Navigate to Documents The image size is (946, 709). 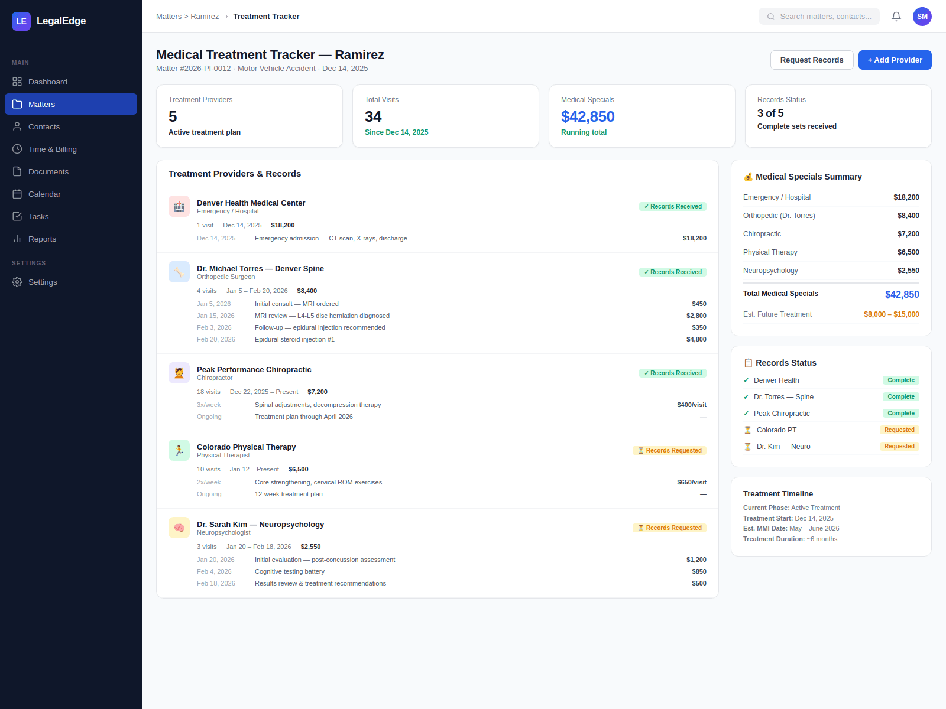pos(71,171)
